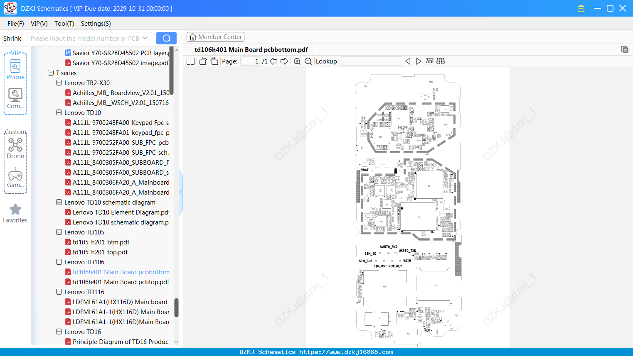Click the yellow toolbox icon in title bar
Viewport: 633px width, 356px height.
pos(581,8)
